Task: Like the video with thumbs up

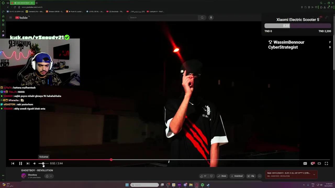Action: coord(203,176)
